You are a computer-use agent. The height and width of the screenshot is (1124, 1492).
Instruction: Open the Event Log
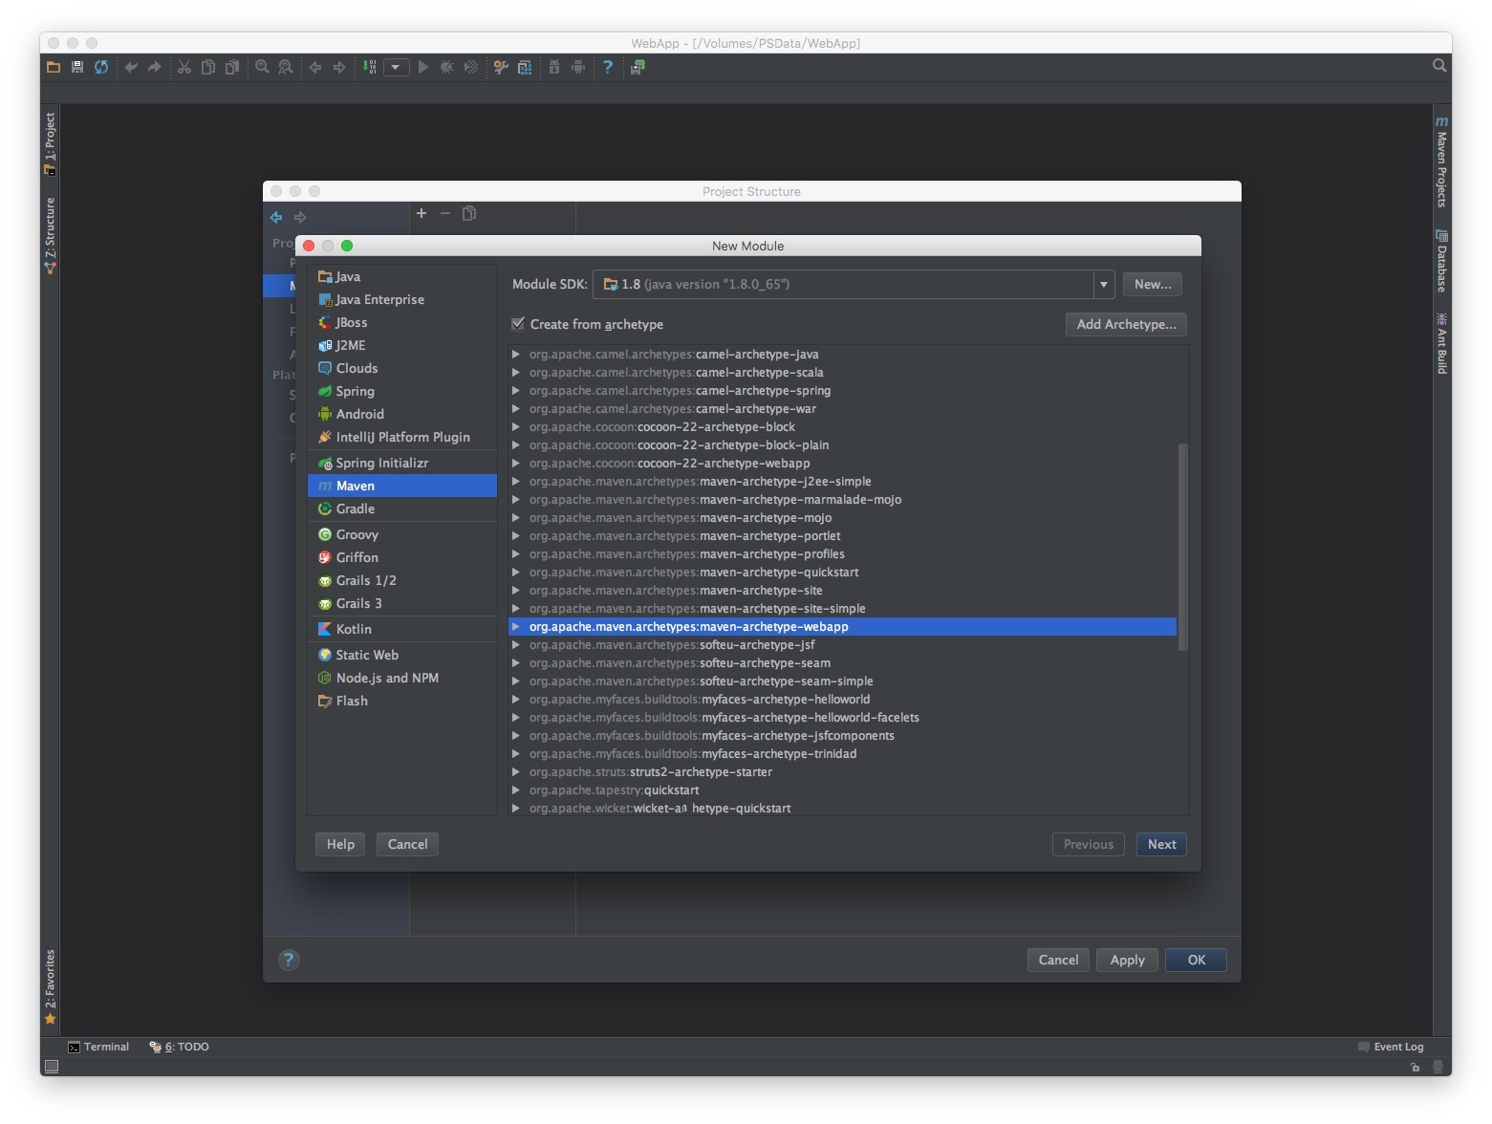click(1391, 1047)
